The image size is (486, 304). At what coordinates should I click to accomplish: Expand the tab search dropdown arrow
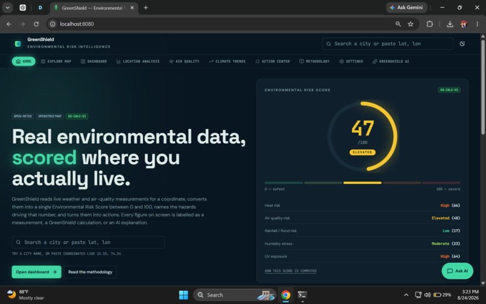[7, 8]
